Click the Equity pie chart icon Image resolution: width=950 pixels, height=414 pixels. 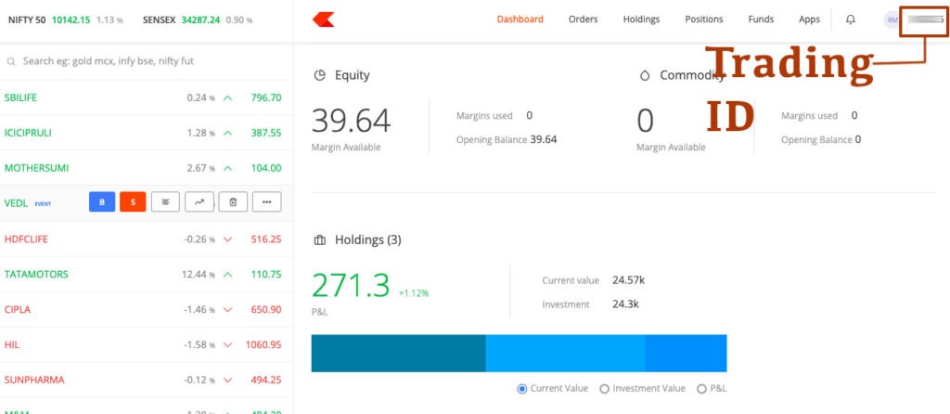pos(319,75)
